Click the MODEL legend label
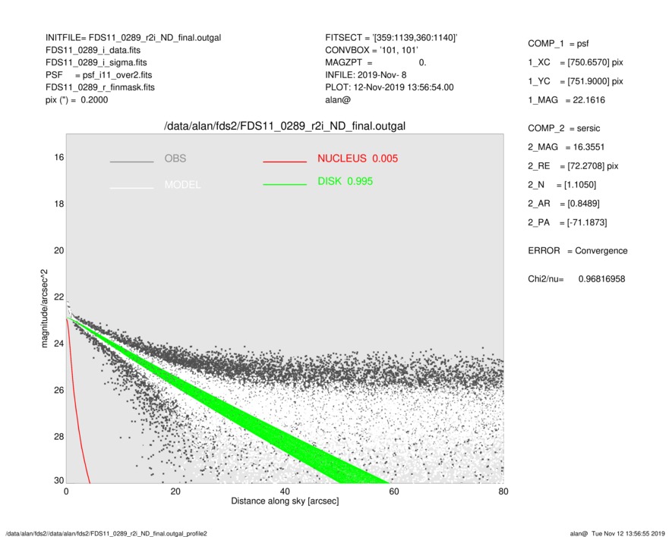 (x=182, y=185)
